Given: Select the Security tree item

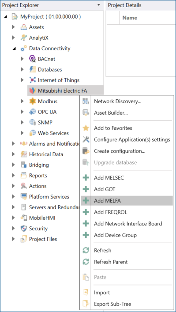Looking at the screenshot, I should point(38,229).
